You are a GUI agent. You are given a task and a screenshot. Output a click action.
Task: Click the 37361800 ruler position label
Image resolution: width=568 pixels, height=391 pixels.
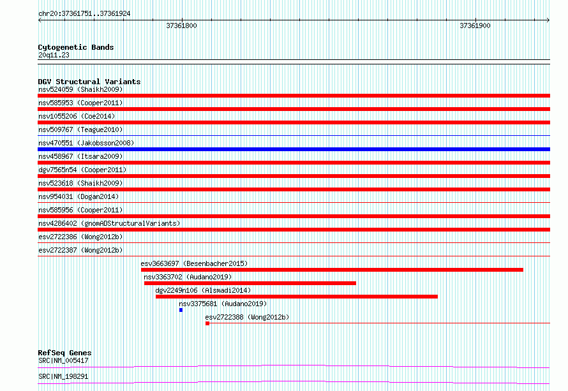pyautogui.click(x=181, y=26)
